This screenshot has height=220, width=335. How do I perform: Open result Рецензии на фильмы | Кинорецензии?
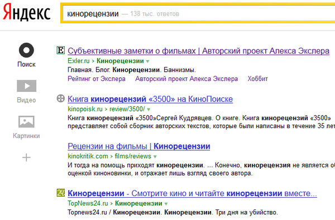139,146
